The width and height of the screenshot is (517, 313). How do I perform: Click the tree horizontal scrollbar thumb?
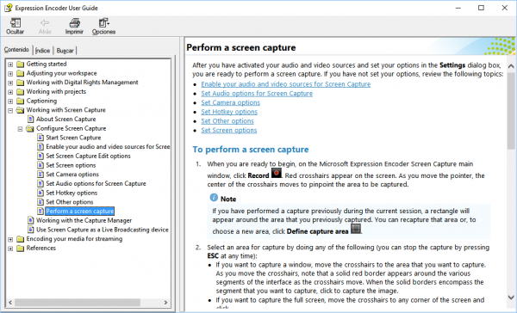click(x=78, y=302)
